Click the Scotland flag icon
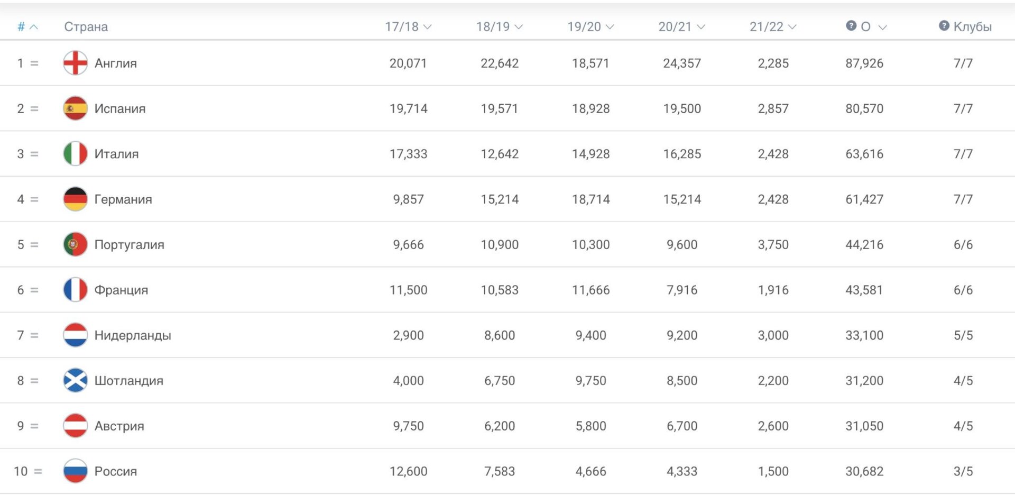This screenshot has height=495, width=1015. click(75, 380)
